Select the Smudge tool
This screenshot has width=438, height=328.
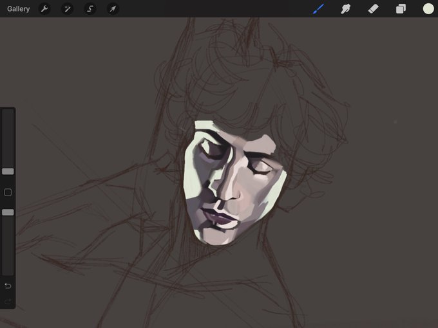pyautogui.click(x=345, y=8)
